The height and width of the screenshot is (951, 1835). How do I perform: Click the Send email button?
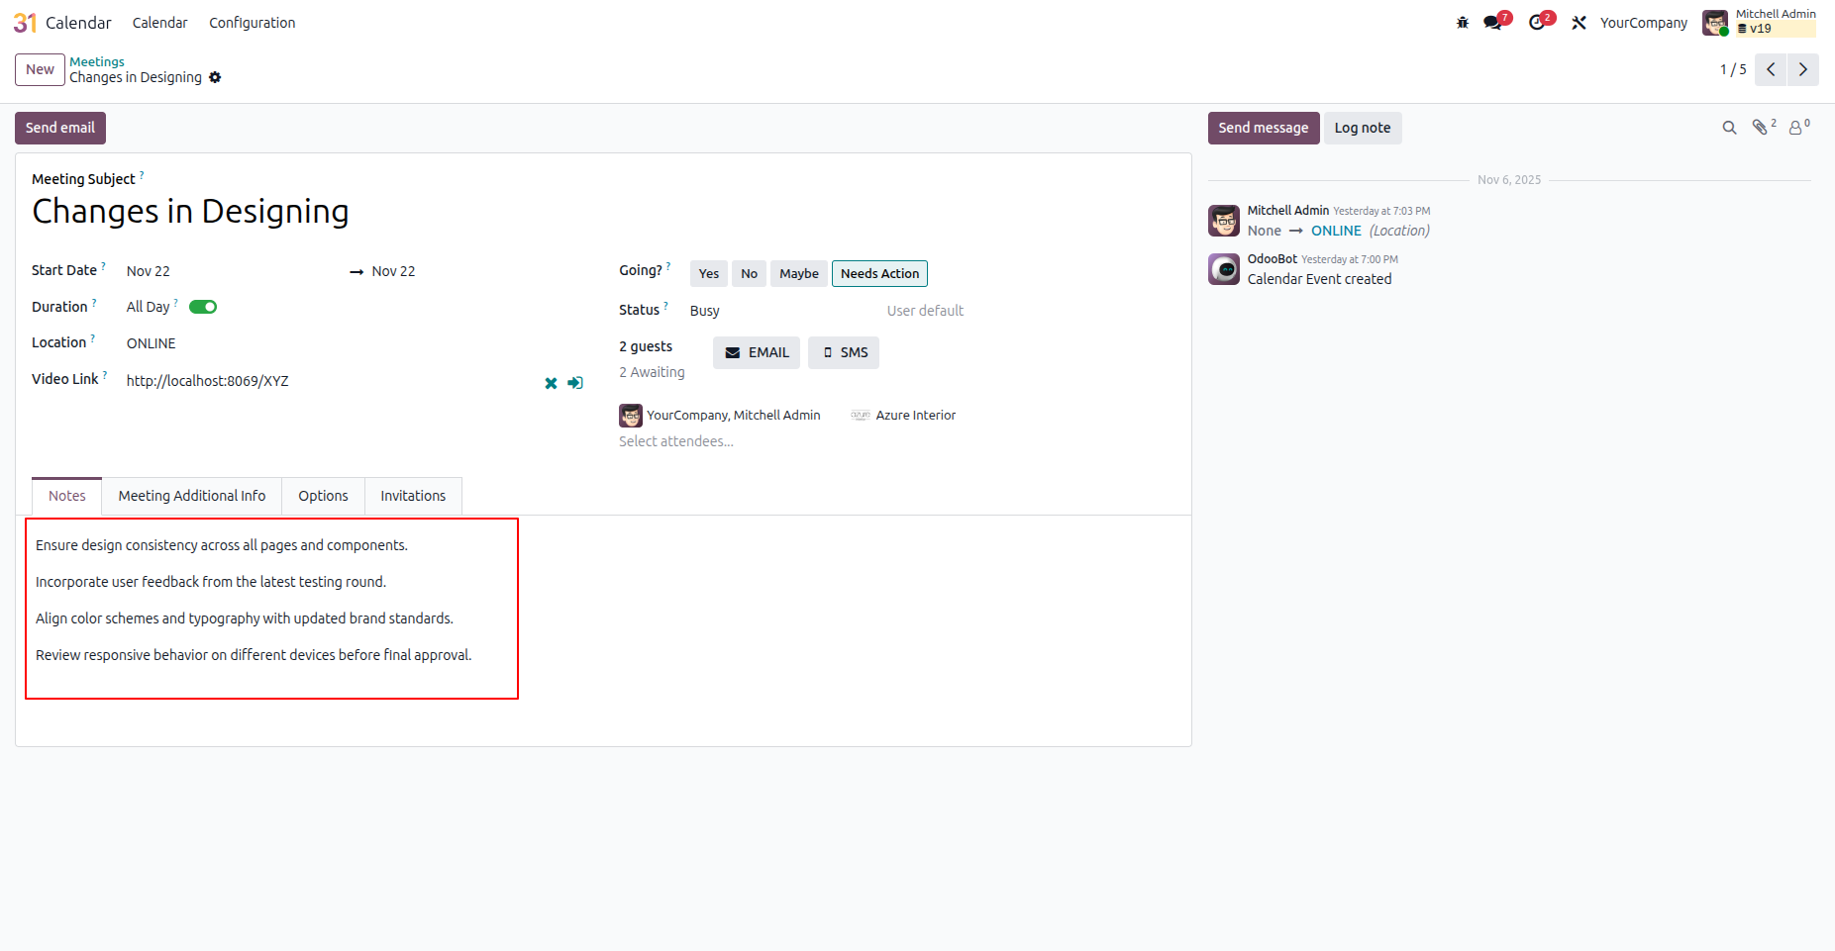click(60, 128)
